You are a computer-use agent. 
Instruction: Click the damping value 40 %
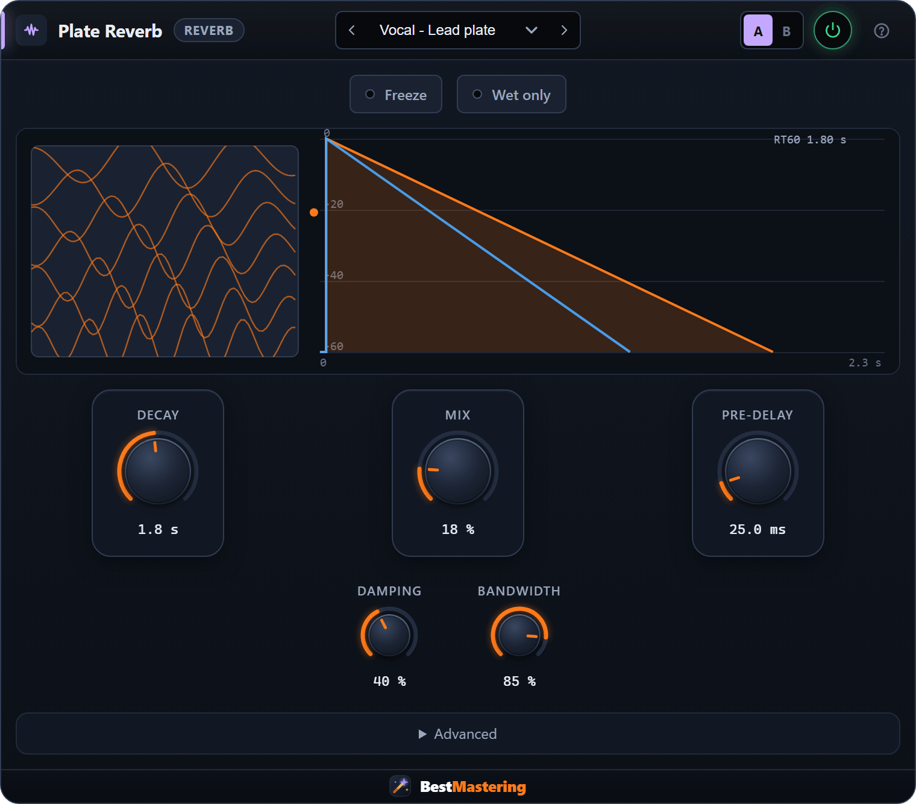tap(389, 681)
